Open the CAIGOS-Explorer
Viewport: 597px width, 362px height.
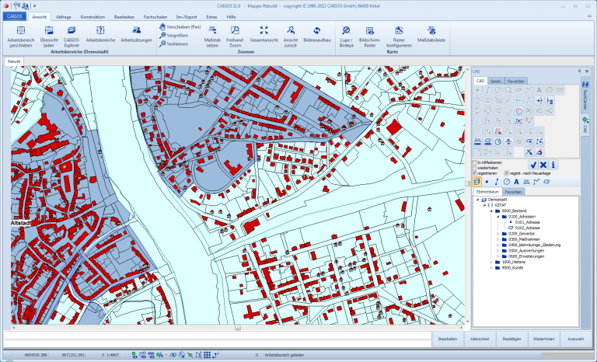(71, 30)
